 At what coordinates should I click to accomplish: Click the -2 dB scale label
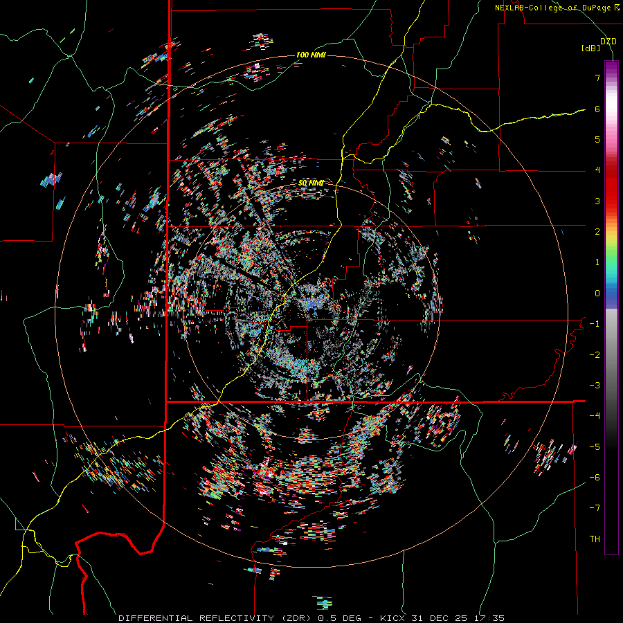point(595,355)
